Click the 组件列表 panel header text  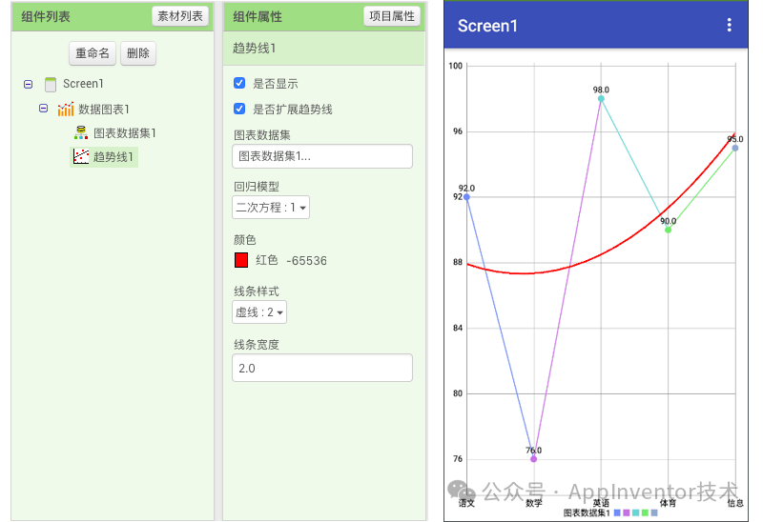tap(46, 16)
